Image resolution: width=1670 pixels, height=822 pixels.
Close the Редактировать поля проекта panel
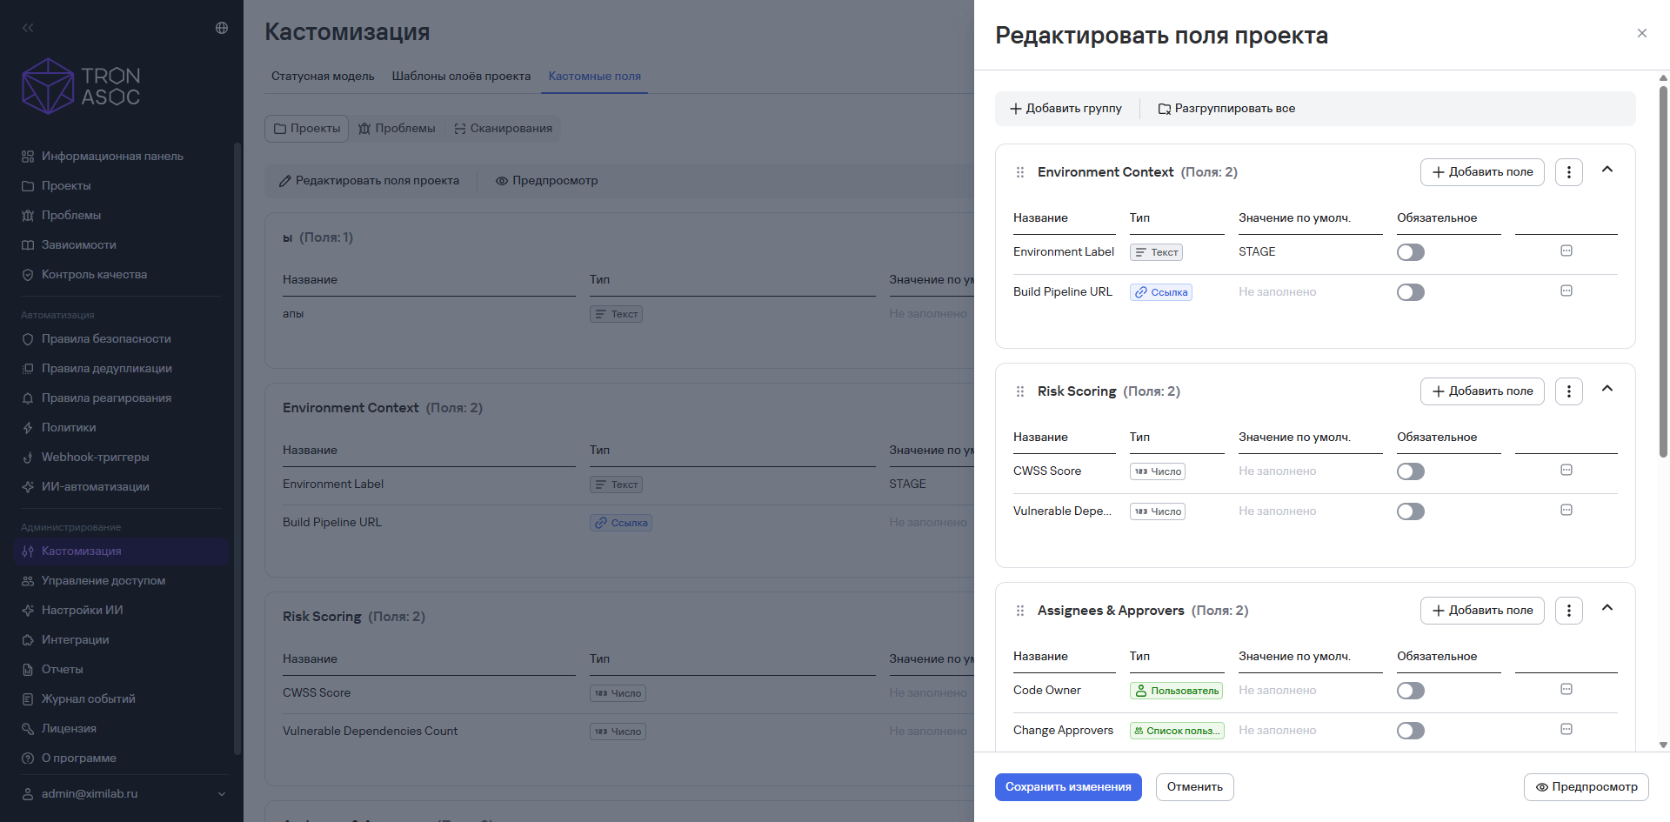(1642, 33)
